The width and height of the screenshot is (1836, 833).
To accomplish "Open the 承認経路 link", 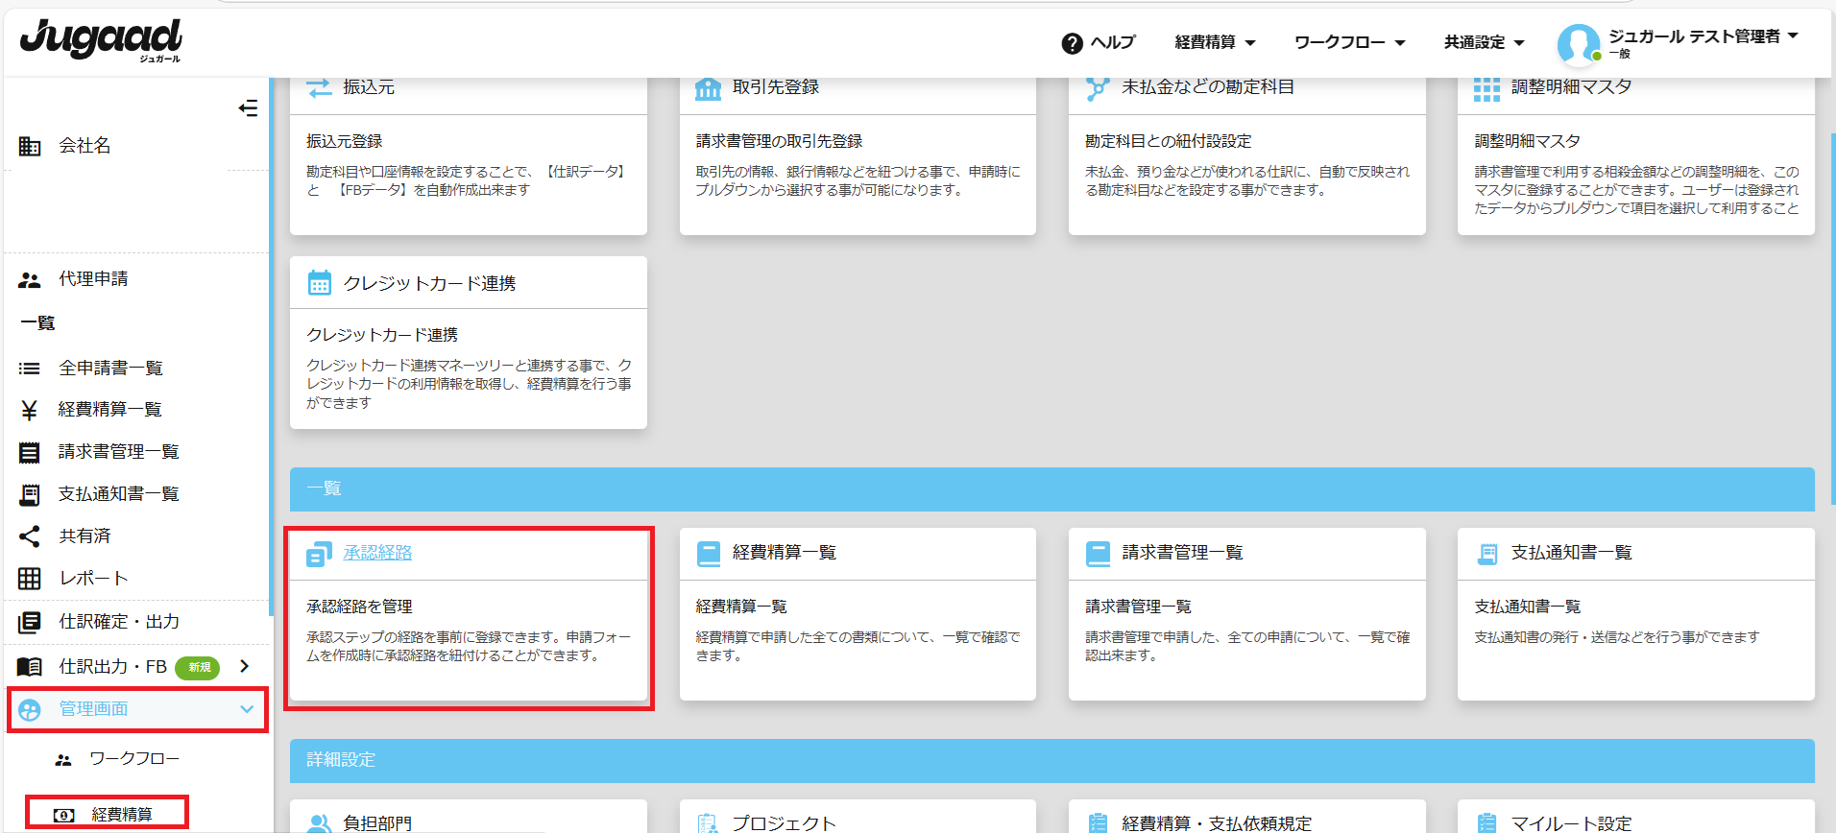I will pos(377,553).
